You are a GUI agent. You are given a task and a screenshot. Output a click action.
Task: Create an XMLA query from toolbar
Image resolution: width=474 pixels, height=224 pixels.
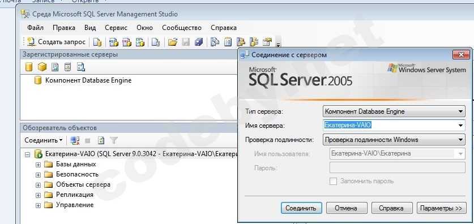140,42
